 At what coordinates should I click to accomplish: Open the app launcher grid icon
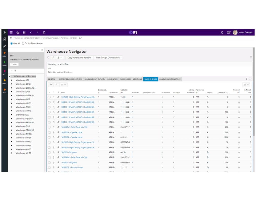click(24, 32)
